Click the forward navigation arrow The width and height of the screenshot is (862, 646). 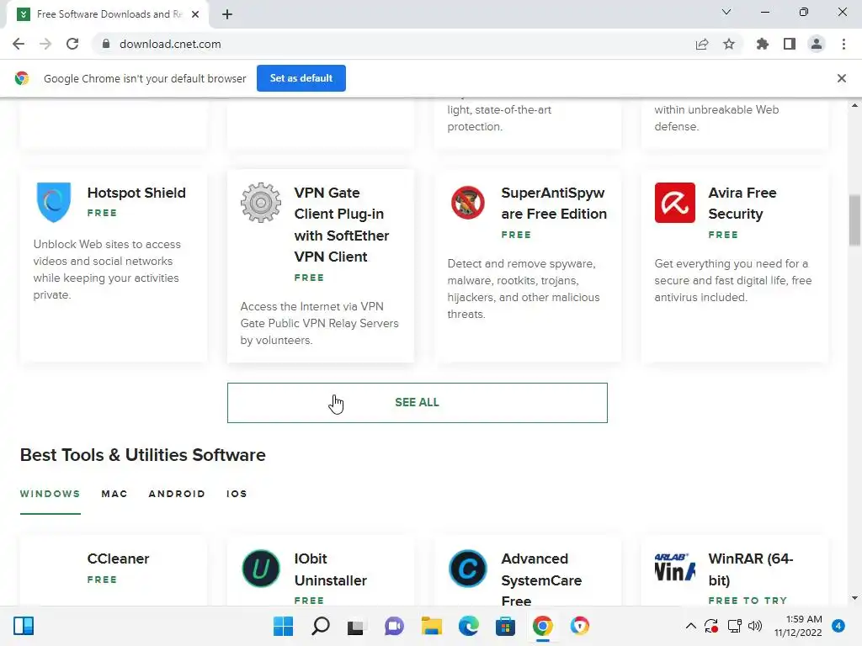pos(45,44)
